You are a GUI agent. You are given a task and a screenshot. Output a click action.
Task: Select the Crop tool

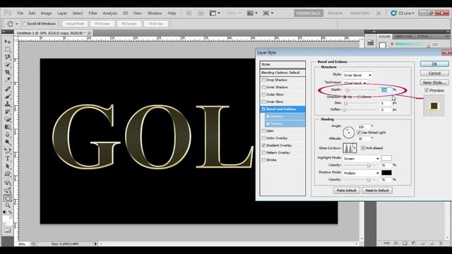(x=8, y=72)
